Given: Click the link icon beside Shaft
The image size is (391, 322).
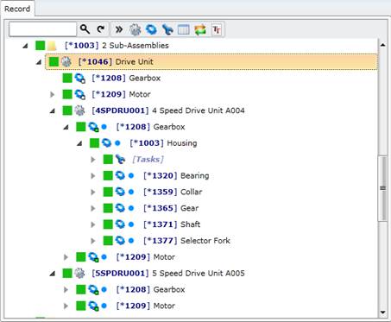Looking at the screenshot, I should [x=120, y=224].
